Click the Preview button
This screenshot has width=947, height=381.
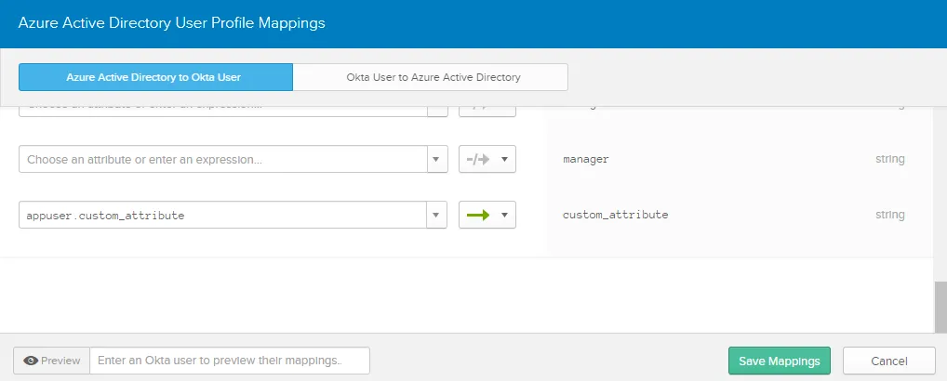click(51, 361)
